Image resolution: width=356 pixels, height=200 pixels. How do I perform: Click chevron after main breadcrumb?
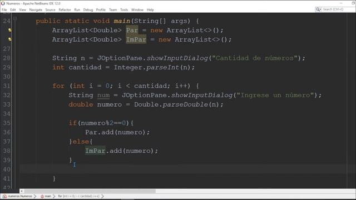point(54,196)
